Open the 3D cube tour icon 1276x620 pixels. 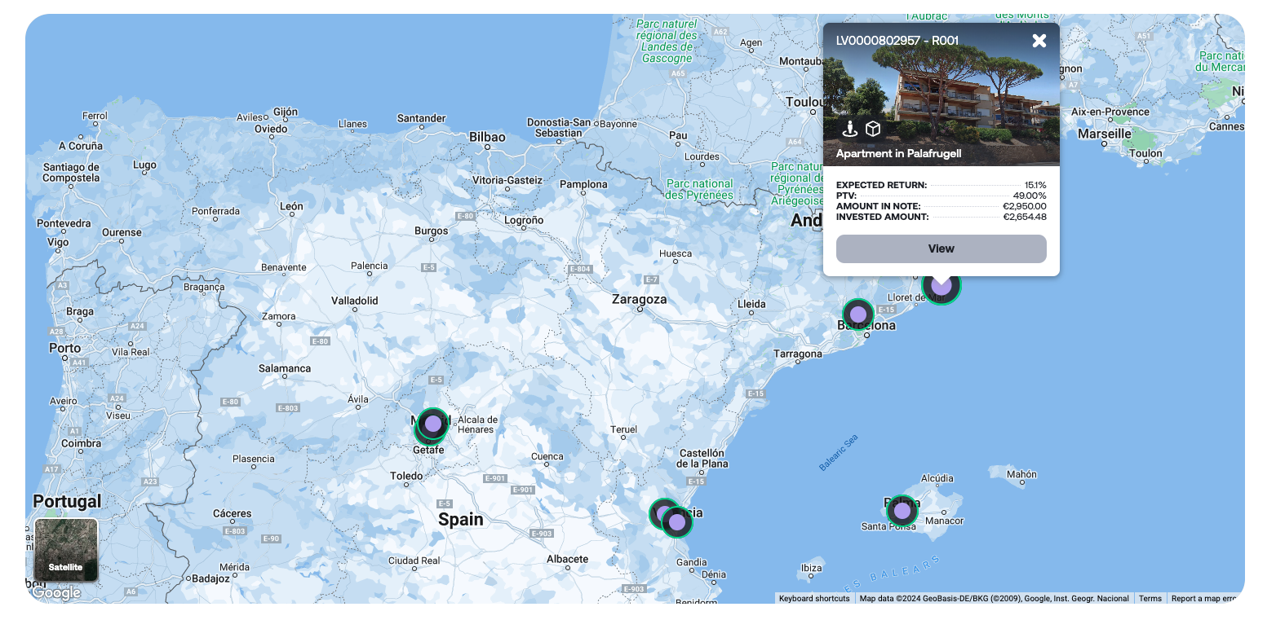[x=873, y=129]
